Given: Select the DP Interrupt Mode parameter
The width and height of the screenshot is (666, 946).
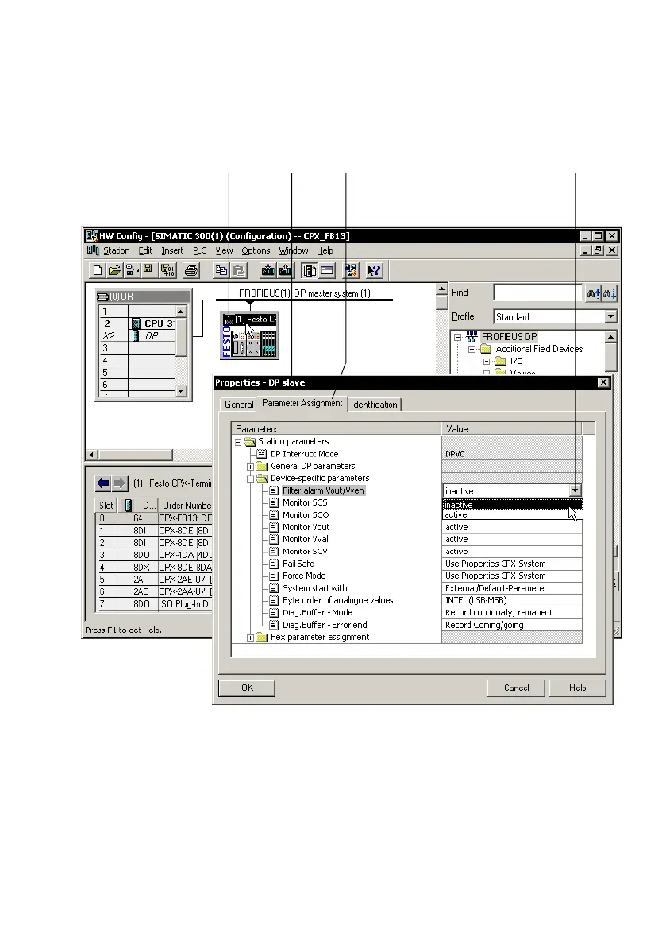Looking at the screenshot, I should point(304,454).
